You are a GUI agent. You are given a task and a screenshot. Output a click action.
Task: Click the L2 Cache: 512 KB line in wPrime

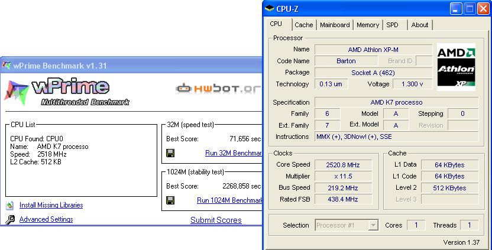[x=35, y=162]
